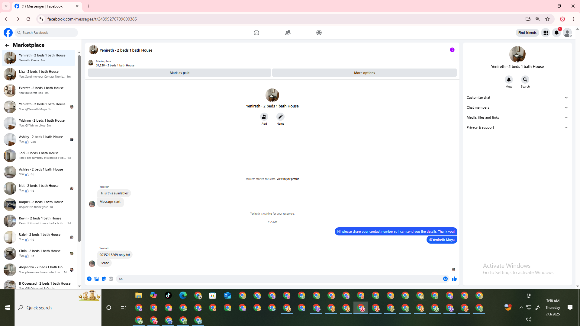Open the emoji picker in message box
580x326 pixels.
pos(445,279)
